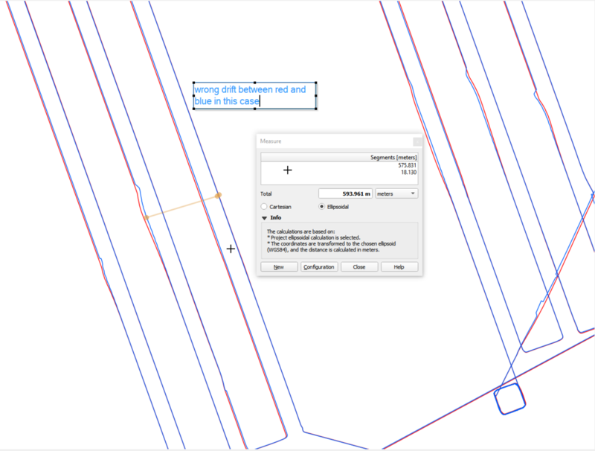
Task: Open the measurement Configuration settings
Action: tap(319, 266)
